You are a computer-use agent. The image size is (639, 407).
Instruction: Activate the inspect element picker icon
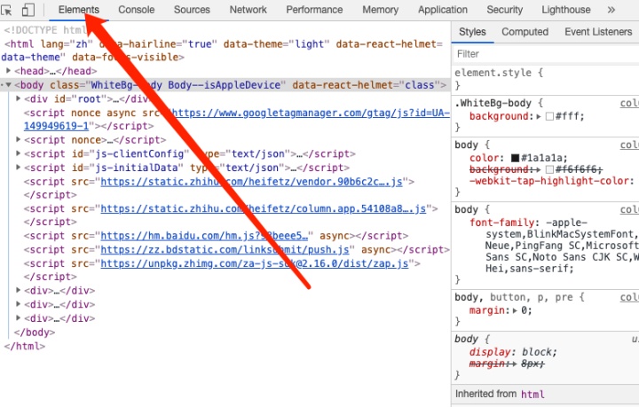point(6,10)
